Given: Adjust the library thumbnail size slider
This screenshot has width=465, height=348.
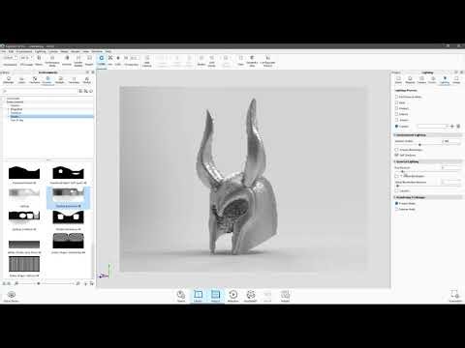Looking at the screenshot, I should tap(39, 283).
